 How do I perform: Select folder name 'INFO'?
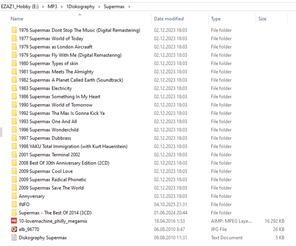click(x=24, y=204)
